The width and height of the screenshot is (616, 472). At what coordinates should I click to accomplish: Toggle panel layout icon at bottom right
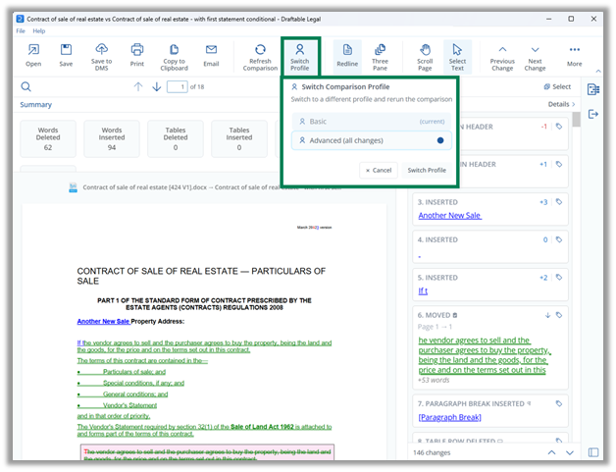593,452
